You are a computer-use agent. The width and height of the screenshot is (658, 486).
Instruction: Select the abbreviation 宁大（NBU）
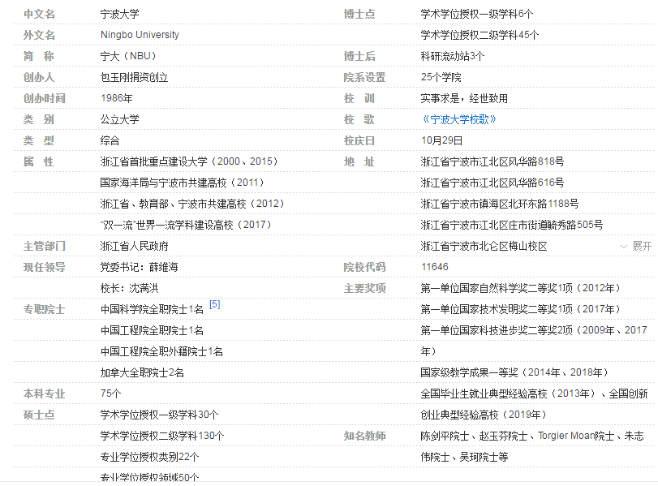tap(128, 56)
